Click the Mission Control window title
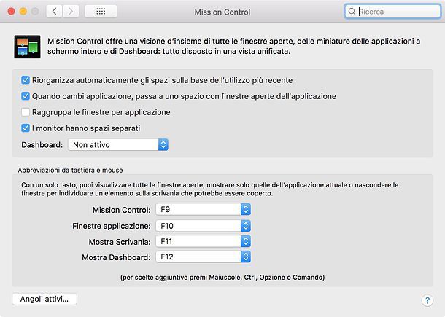 [x=222, y=12]
